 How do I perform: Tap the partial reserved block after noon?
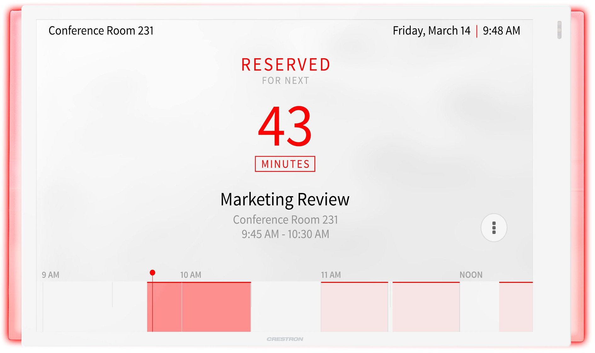(x=516, y=307)
